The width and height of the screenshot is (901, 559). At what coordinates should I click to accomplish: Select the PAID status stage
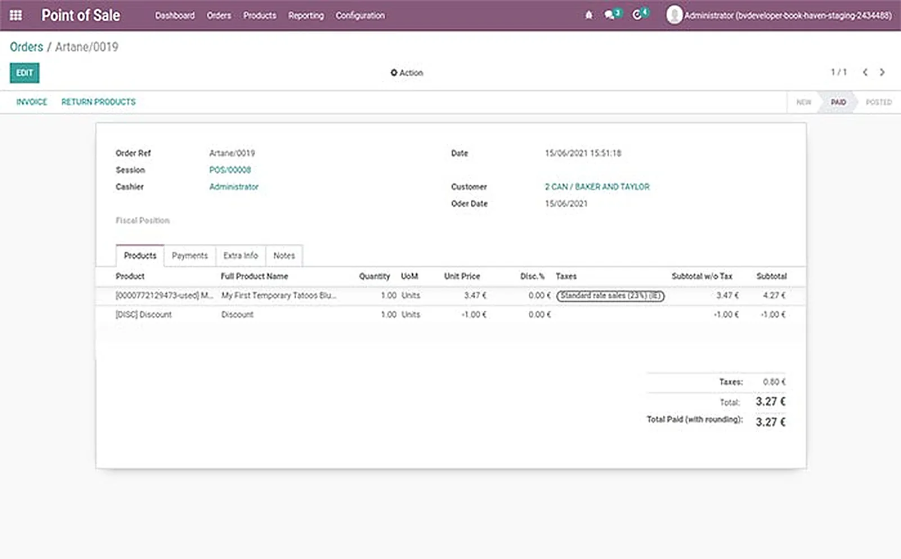coord(838,102)
